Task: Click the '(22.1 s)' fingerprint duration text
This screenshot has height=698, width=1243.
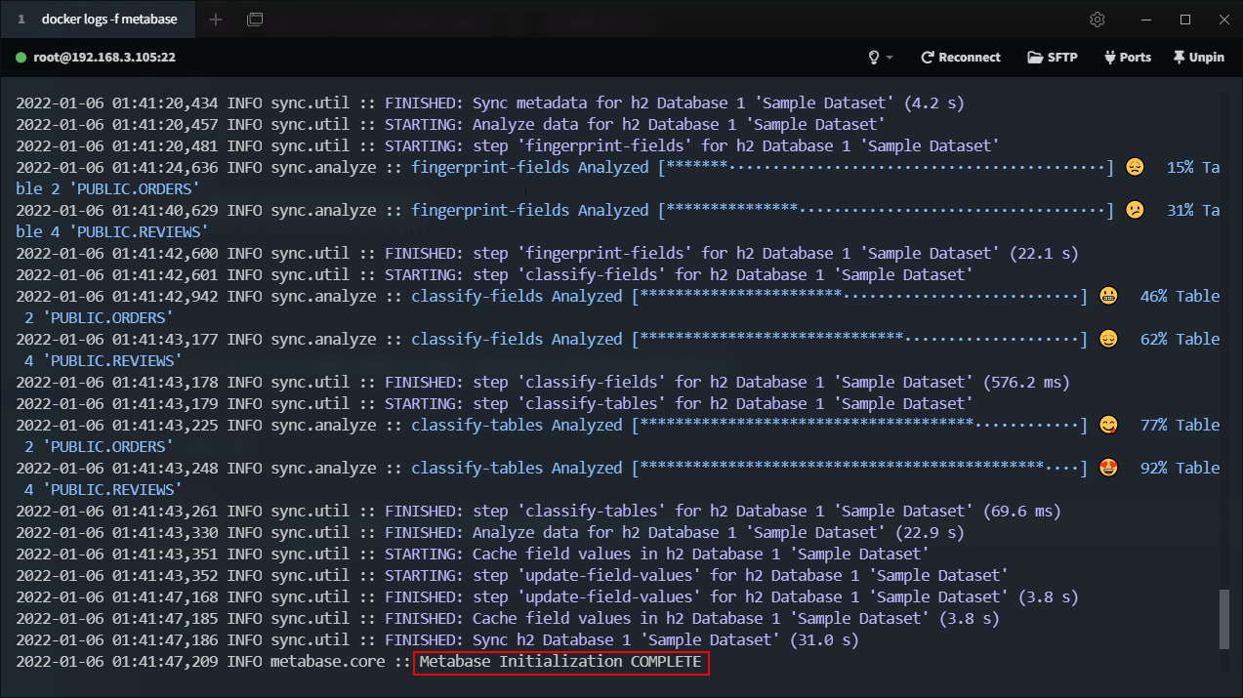Action: [x=1044, y=253]
